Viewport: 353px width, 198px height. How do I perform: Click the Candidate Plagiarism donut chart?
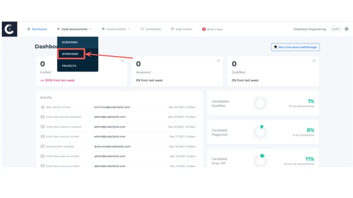(260, 132)
